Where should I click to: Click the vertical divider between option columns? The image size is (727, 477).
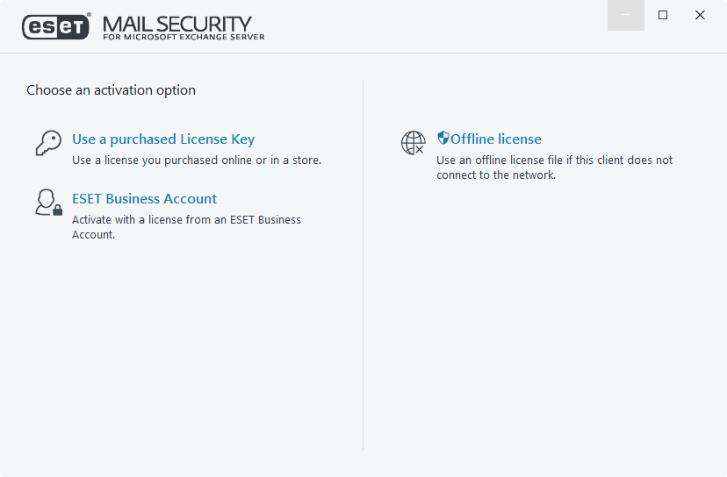(x=363, y=263)
